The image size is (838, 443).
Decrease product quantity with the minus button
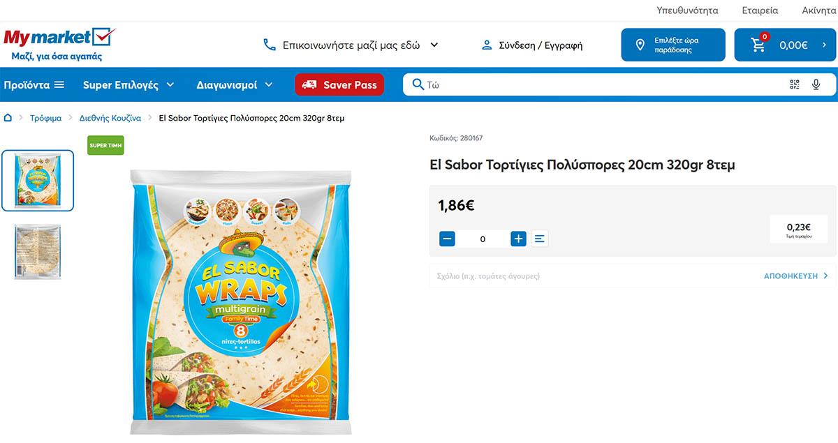[x=447, y=238]
